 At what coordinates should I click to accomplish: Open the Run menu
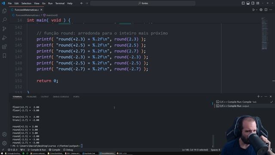point(50,3)
